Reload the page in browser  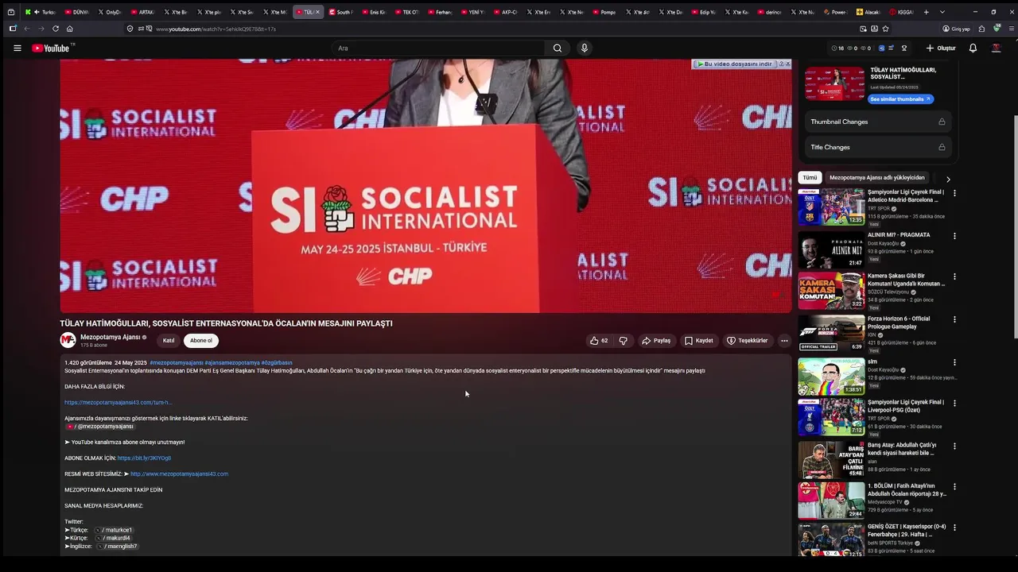click(56, 29)
